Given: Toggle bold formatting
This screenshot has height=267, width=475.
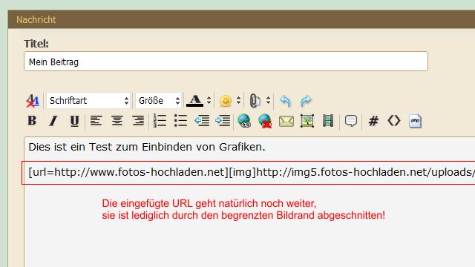Looking at the screenshot, I should (x=32, y=121).
